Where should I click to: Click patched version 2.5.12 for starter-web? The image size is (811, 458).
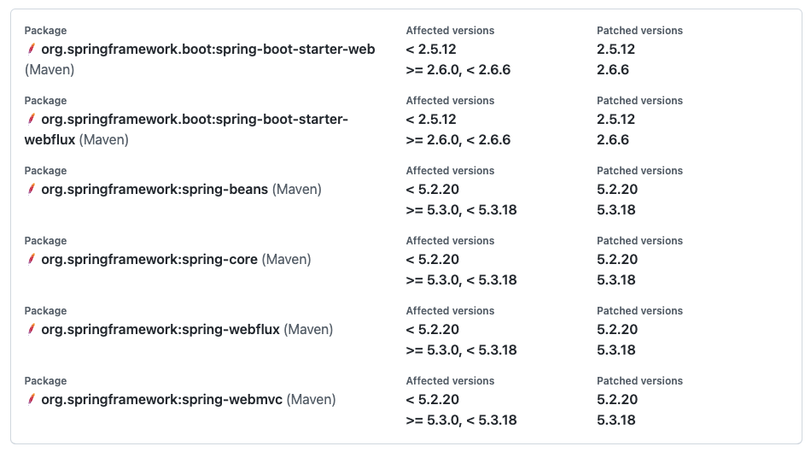click(616, 50)
